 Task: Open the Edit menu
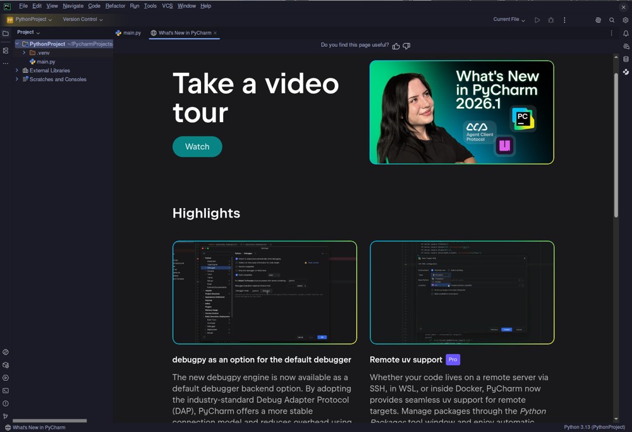(37, 6)
